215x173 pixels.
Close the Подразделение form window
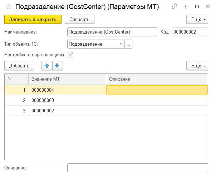[x=207, y=7]
